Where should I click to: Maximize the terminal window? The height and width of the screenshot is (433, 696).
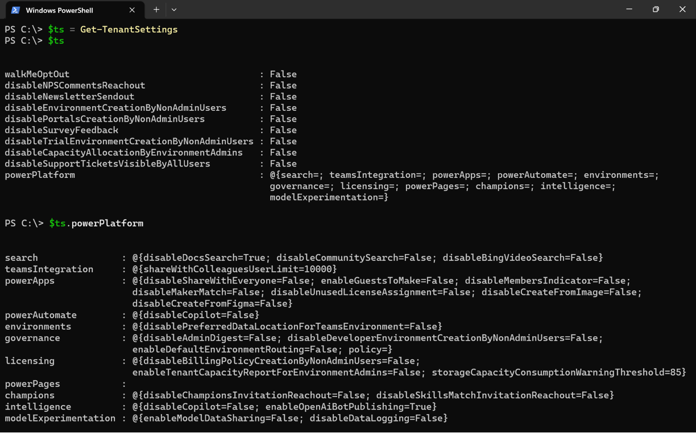[656, 9]
